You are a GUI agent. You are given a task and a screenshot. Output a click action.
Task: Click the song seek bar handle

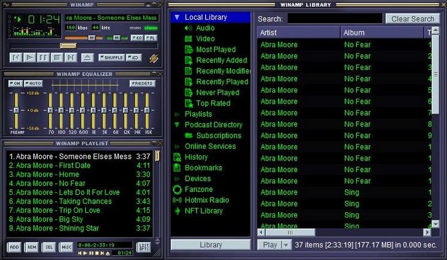click(68, 45)
